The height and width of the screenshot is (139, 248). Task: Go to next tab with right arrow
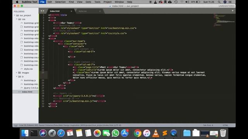tap(43, 11)
